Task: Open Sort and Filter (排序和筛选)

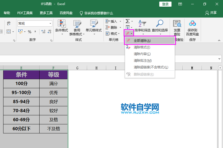Action: (142, 27)
